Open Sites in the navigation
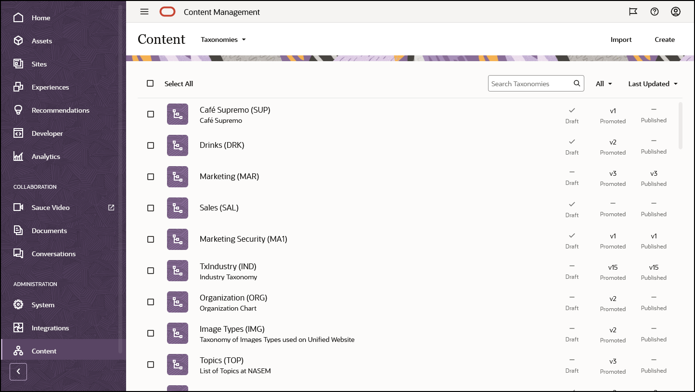This screenshot has height=392, width=695. 39,64
